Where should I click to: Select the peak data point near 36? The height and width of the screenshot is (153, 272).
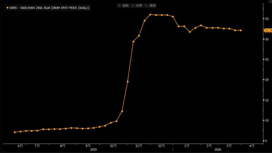(150, 15)
